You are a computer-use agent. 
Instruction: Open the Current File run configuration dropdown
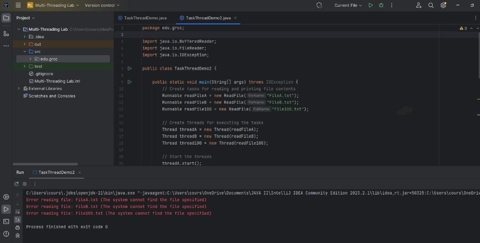coord(348,5)
